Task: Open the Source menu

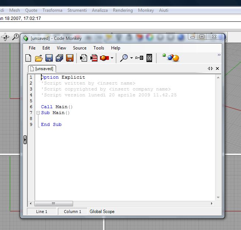Action: click(80, 48)
